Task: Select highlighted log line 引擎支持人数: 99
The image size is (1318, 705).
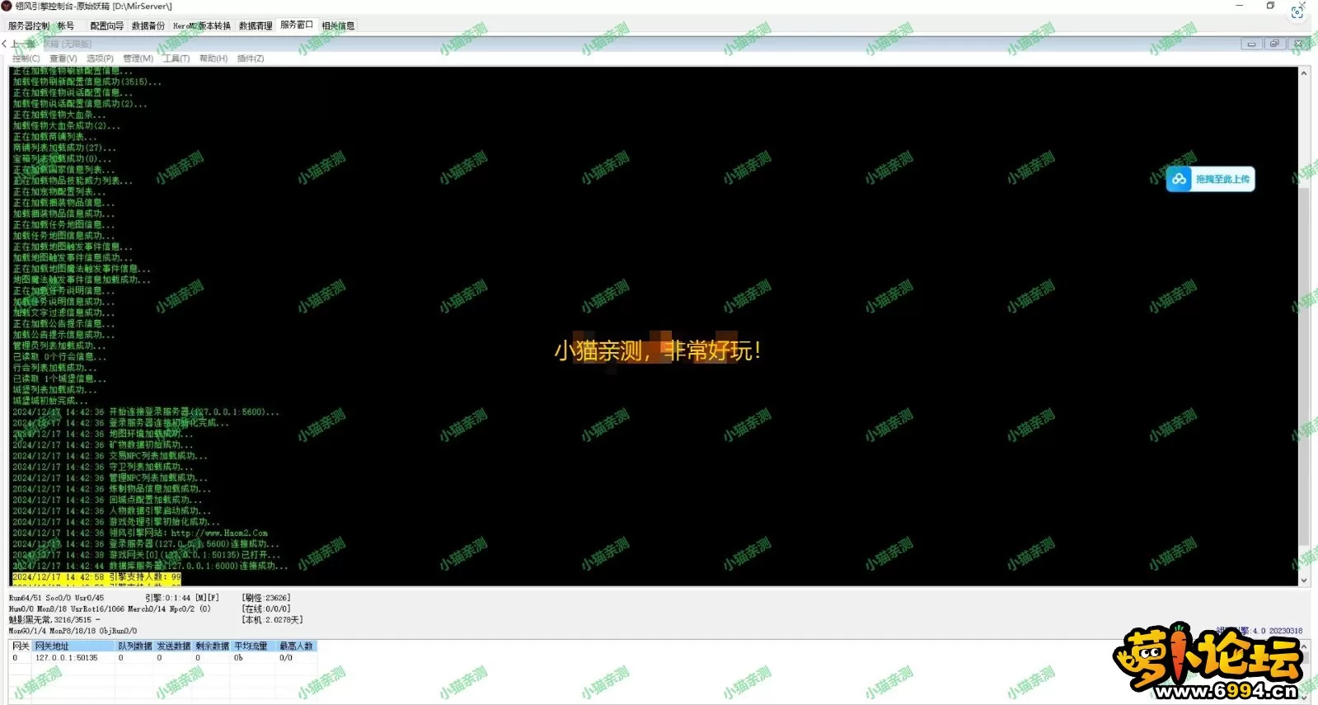Action: (96, 577)
